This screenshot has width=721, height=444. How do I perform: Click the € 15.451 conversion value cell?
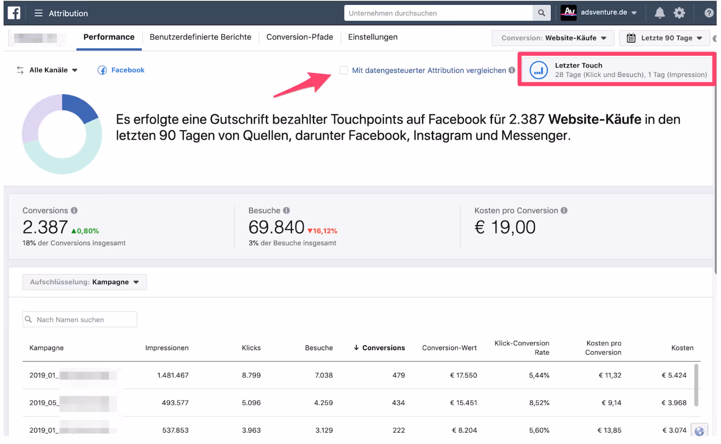(x=464, y=403)
